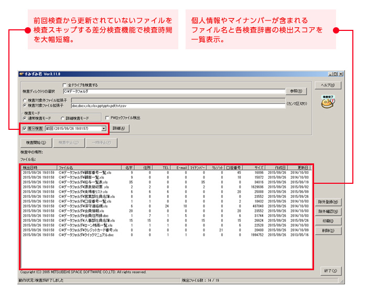
Task: Click the 参照(R) browse button
Action: 296,91
